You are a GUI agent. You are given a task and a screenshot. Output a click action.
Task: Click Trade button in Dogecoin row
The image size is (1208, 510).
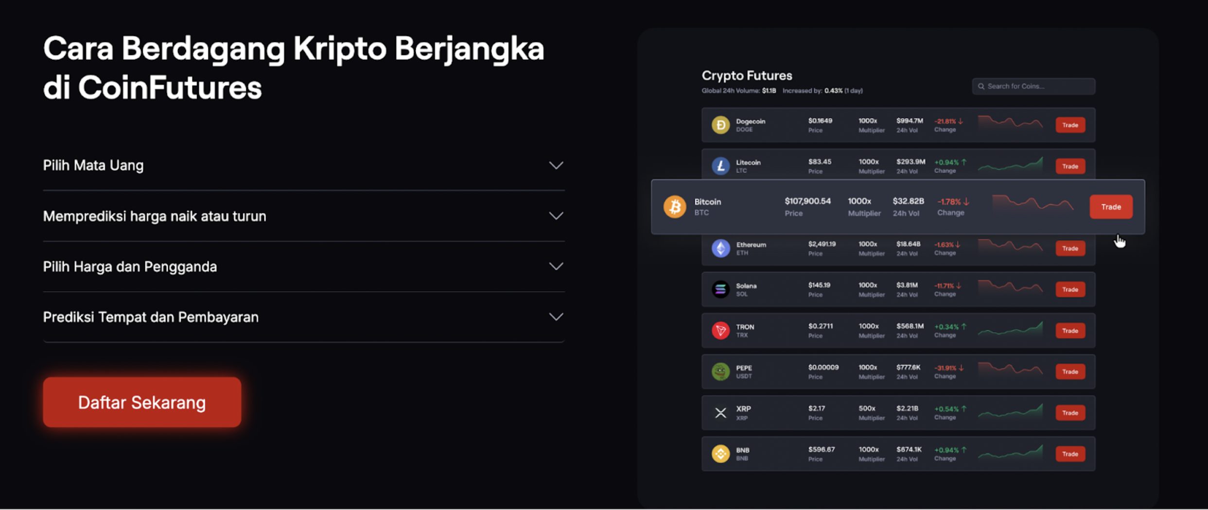click(x=1070, y=125)
